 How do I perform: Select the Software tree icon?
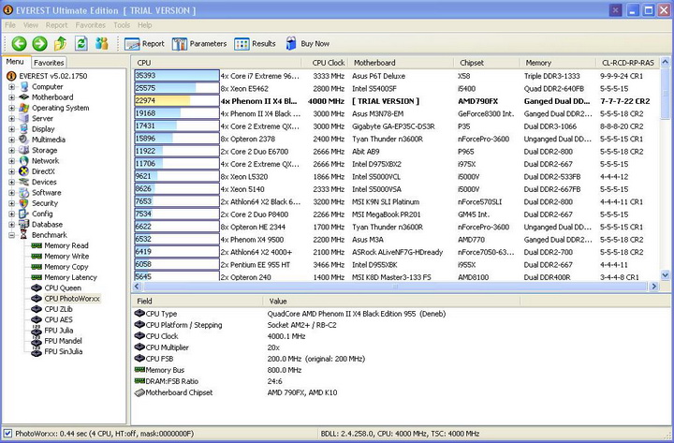point(24,192)
